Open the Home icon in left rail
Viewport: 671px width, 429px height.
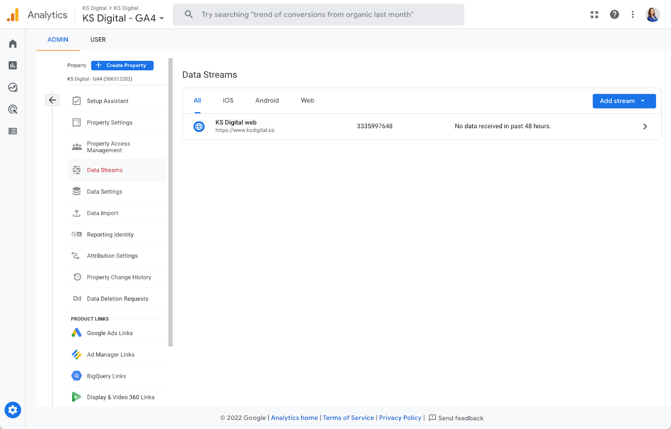point(13,44)
